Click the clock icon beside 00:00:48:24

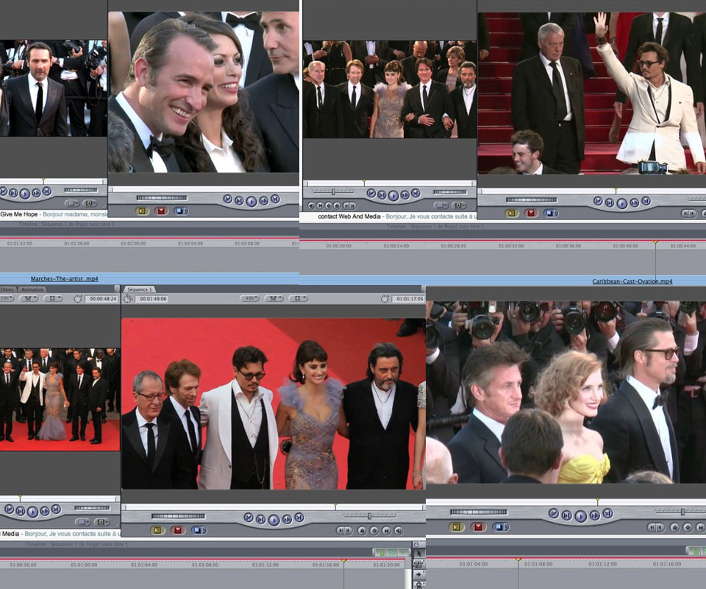pos(78,299)
